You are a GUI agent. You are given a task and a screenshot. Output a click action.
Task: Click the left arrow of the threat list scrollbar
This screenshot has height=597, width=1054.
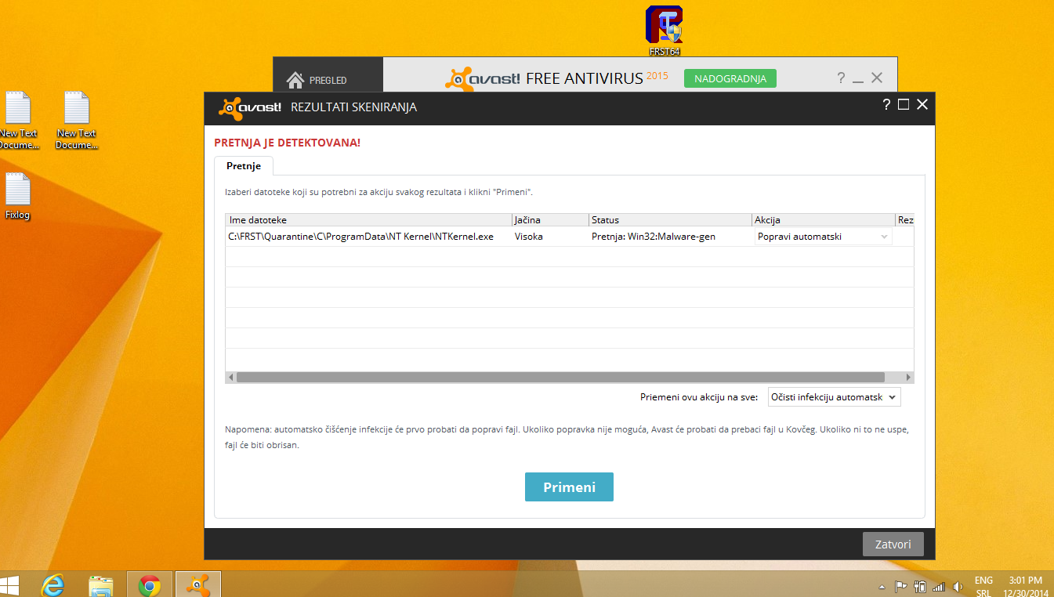[x=231, y=377]
